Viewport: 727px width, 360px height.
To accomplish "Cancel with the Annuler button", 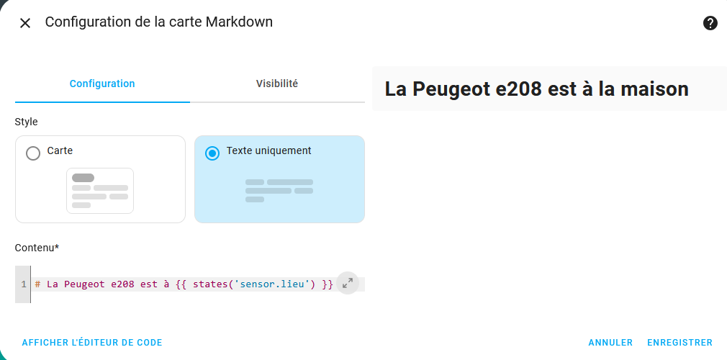I will (610, 343).
